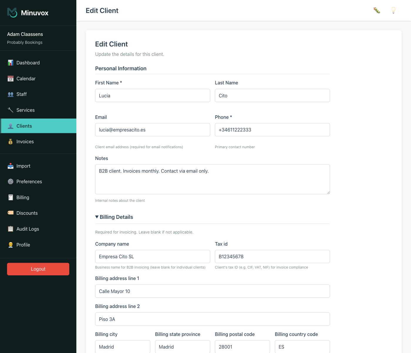The height and width of the screenshot is (353, 411).
Task: Select the Tax id input
Action: (x=272, y=256)
